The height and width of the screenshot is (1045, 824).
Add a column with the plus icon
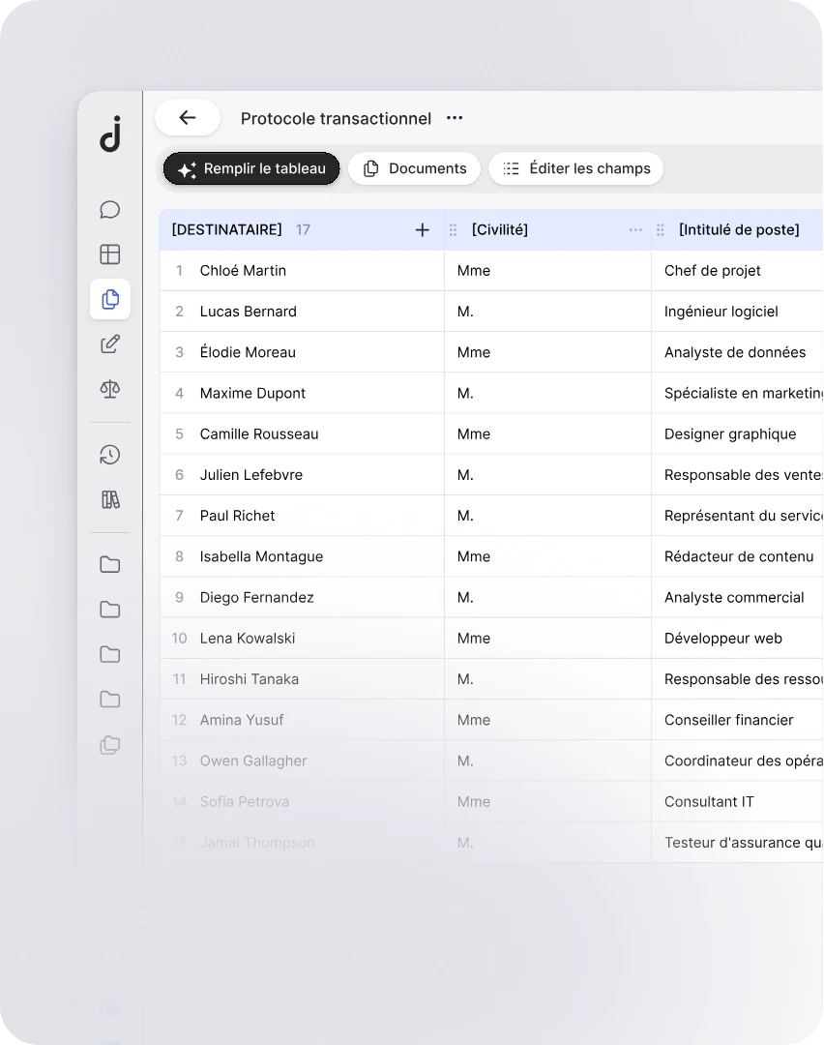423,230
